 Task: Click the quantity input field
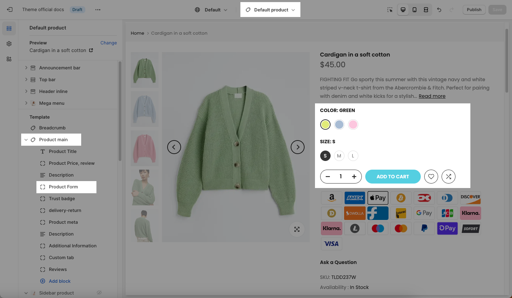[x=341, y=177]
